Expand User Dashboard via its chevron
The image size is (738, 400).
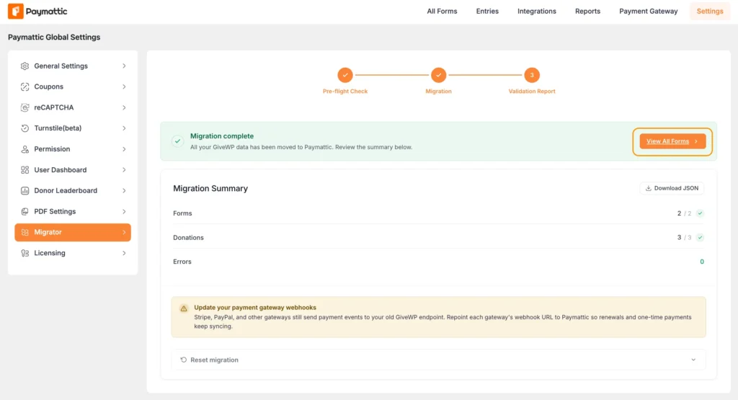[x=124, y=170]
